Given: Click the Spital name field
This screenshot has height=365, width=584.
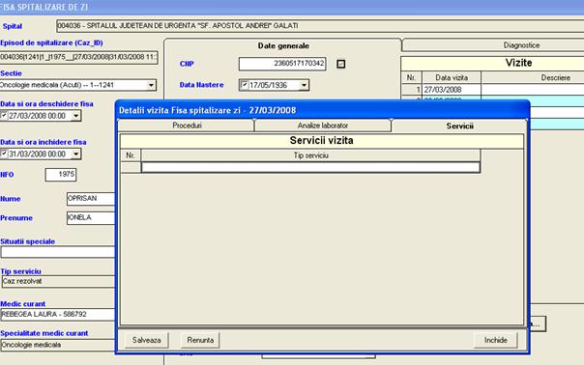Looking at the screenshot, I should [x=320, y=26].
